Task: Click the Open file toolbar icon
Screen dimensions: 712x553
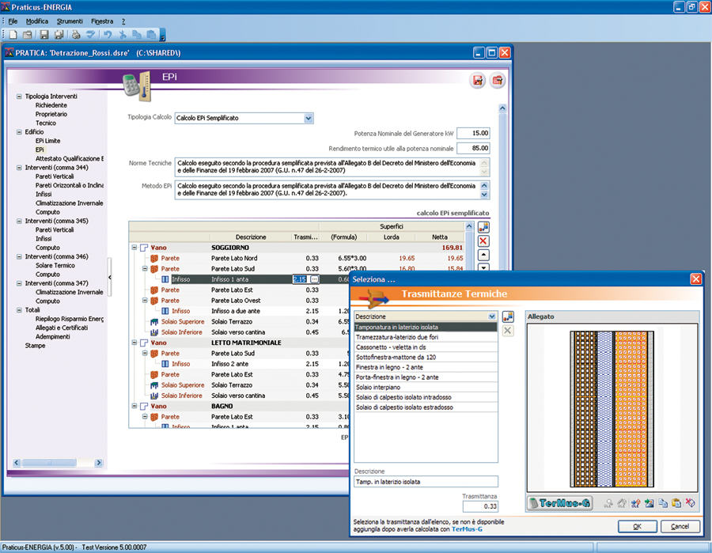Action: 28,35
